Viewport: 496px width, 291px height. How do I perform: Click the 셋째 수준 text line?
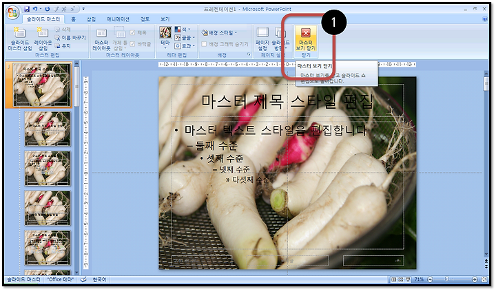pos(225,158)
